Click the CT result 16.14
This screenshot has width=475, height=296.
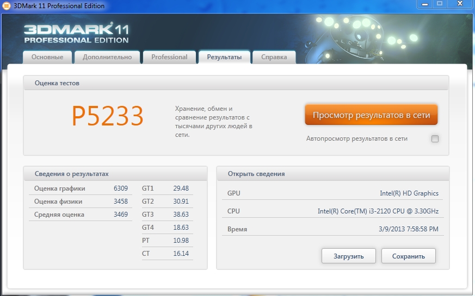(x=181, y=254)
